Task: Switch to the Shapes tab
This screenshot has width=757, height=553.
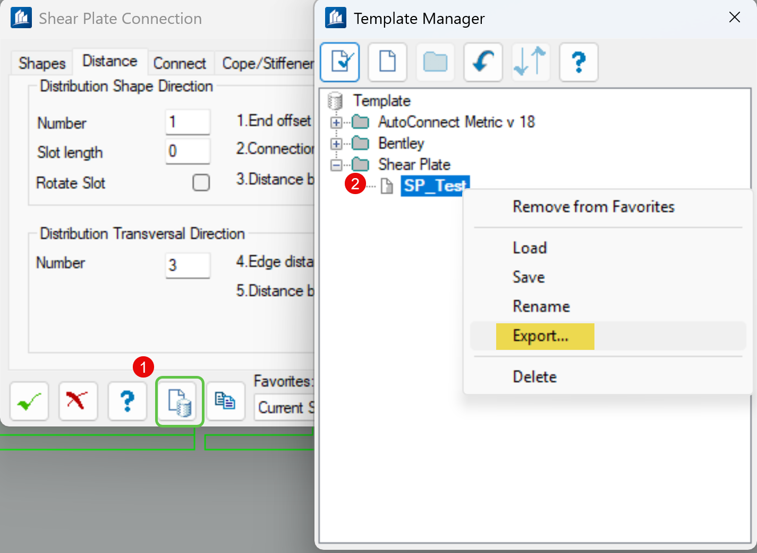Action: coord(42,63)
